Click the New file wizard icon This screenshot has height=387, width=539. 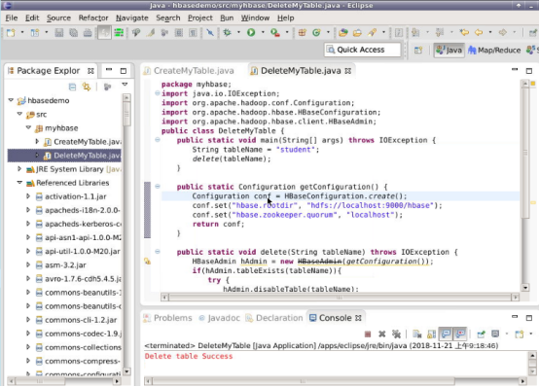(x=12, y=33)
